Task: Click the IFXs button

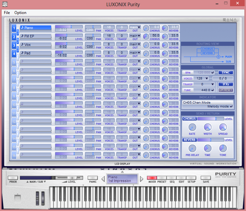Action: (225, 84)
